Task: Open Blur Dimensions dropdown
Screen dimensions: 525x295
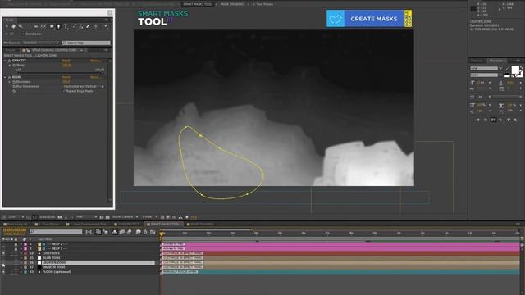Action: coord(84,87)
